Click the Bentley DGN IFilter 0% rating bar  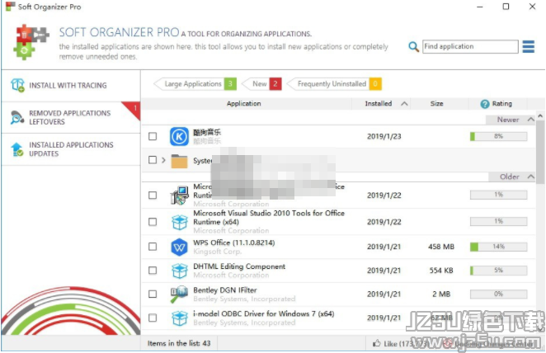498,294
